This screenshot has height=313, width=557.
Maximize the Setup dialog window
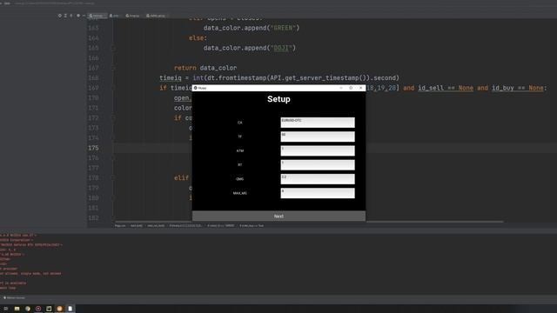[x=351, y=88]
